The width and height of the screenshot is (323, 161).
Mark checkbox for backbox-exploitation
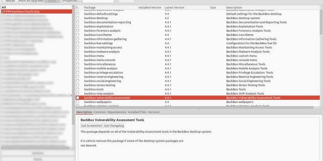click(78, 26)
